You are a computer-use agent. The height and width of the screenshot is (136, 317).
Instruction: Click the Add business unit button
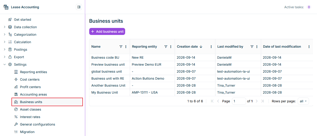[x=107, y=31]
